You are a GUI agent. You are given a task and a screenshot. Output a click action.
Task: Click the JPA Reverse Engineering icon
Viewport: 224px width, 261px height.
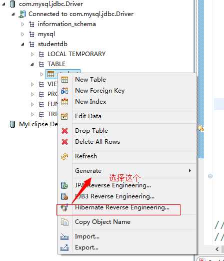[64, 185]
